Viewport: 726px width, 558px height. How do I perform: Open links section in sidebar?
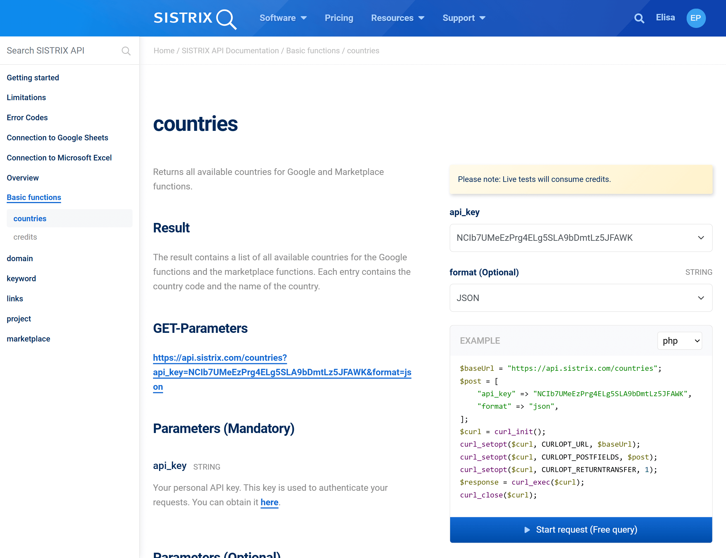[15, 299]
